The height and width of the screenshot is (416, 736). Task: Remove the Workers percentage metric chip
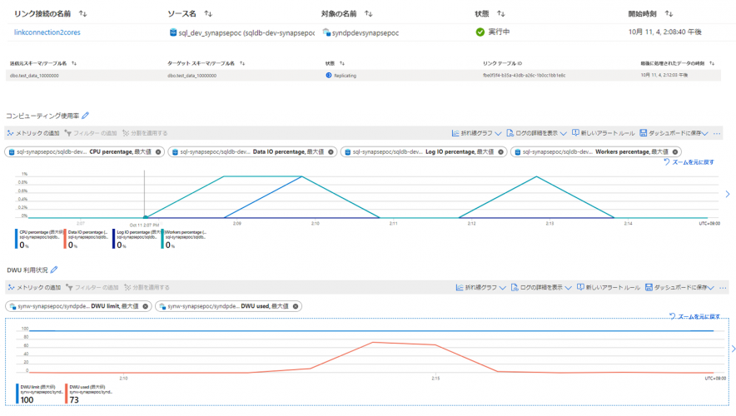[x=675, y=152]
